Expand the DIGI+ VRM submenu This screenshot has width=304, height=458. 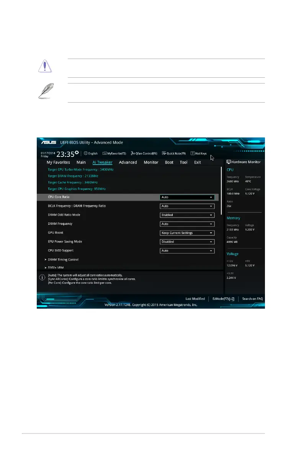[x=56, y=268]
